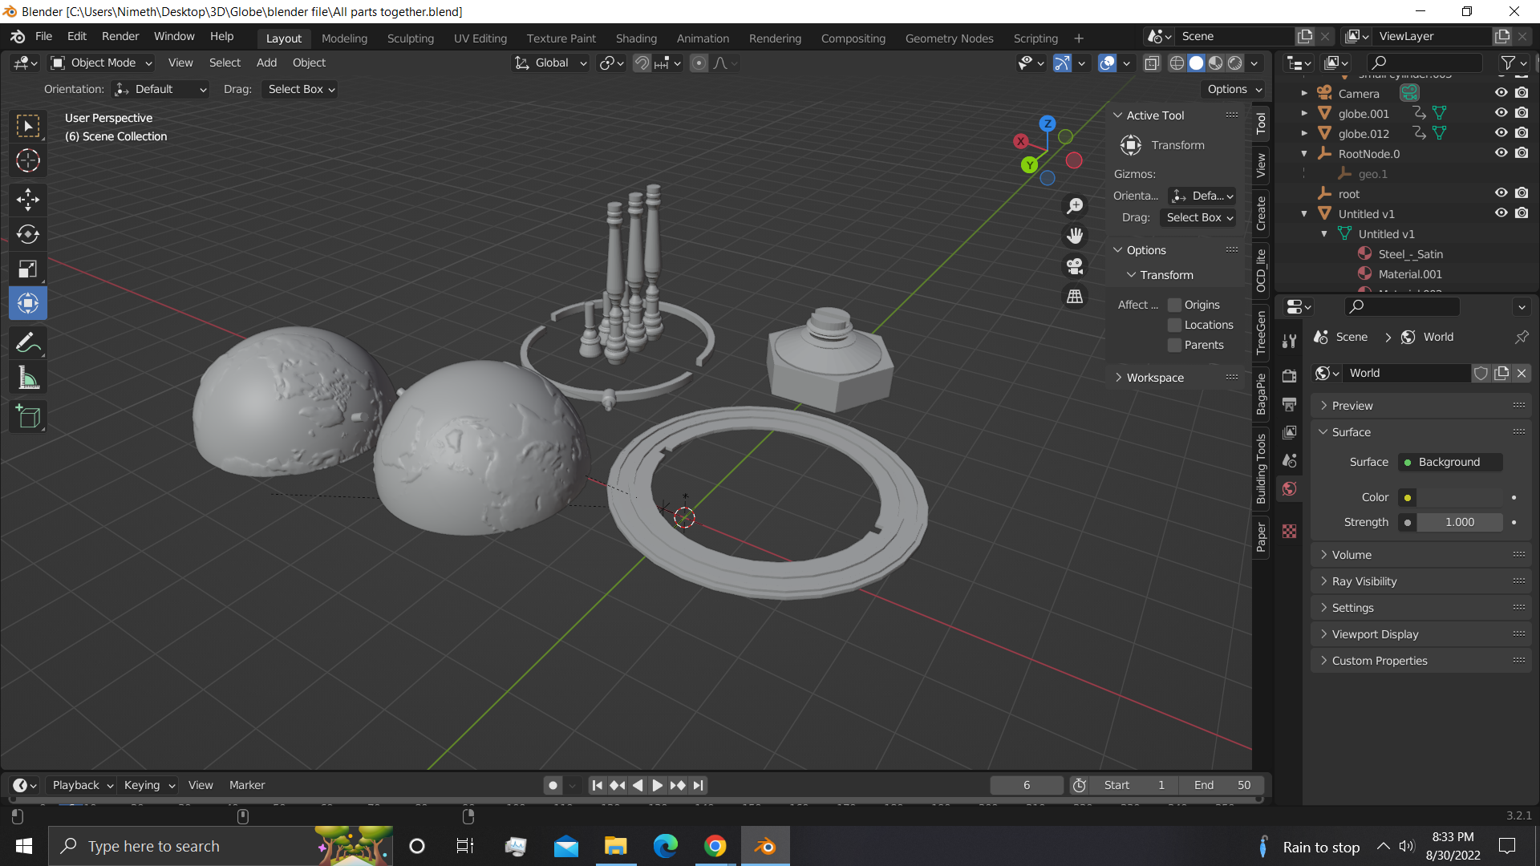Viewport: 1540px width, 866px height.
Task: Click the current frame field in the timeline
Action: 1026,785
